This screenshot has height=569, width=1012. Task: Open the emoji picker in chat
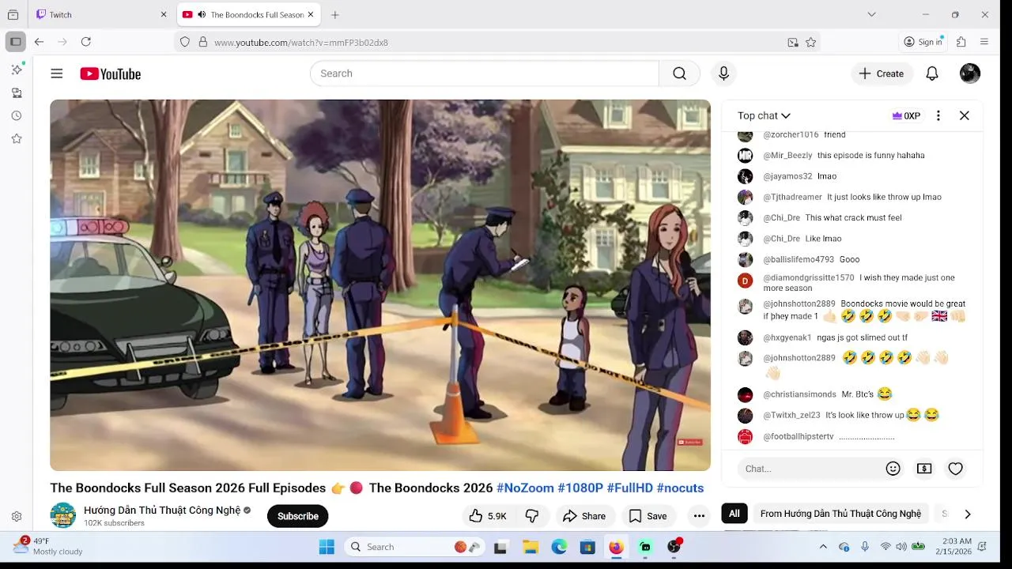(x=893, y=469)
